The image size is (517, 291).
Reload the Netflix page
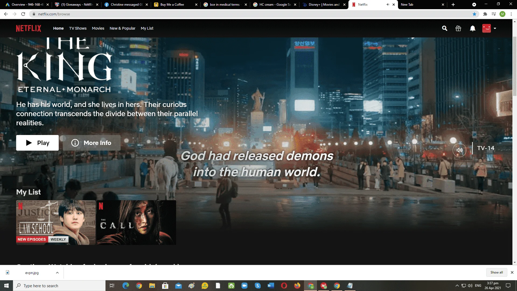click(x=23, y=14)
